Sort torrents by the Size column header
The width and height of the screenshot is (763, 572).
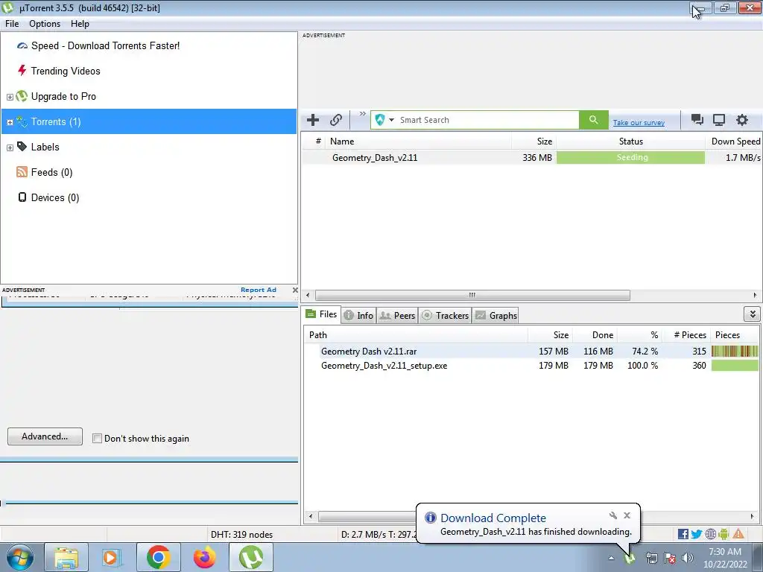534,142
